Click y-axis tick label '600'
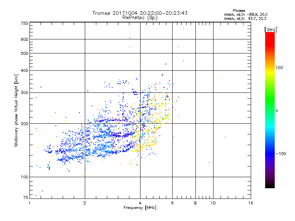 24,39
